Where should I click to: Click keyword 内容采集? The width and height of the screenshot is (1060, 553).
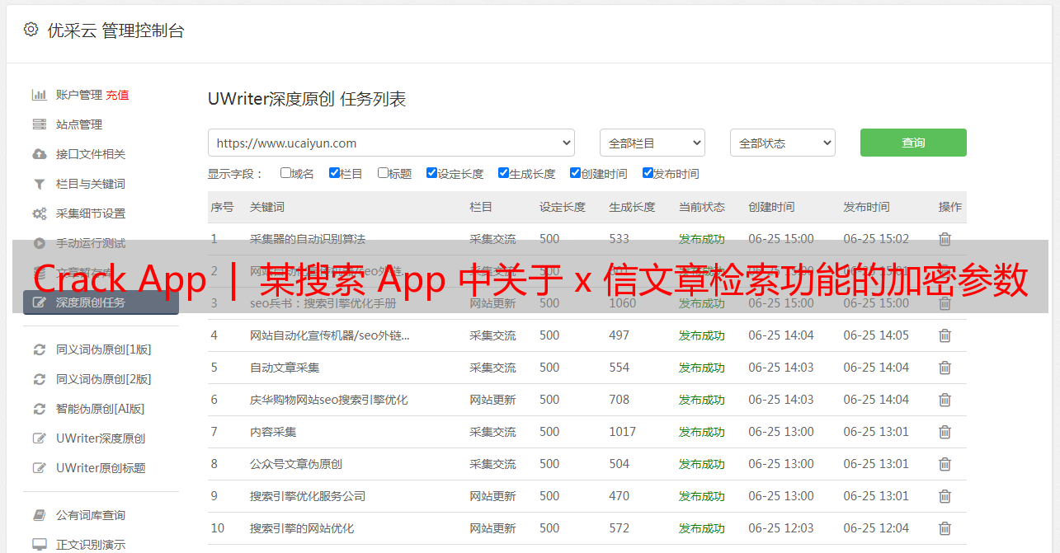(x=273, y=432)
